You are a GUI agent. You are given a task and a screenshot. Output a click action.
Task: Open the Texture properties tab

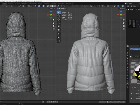[128, 87]
